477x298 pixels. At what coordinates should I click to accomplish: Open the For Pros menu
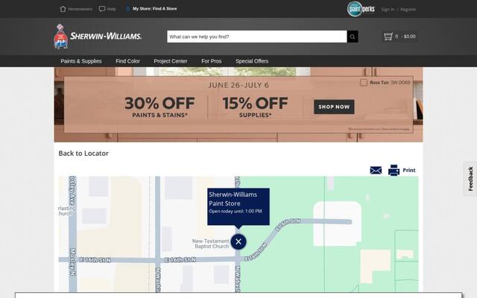[211, 61]
